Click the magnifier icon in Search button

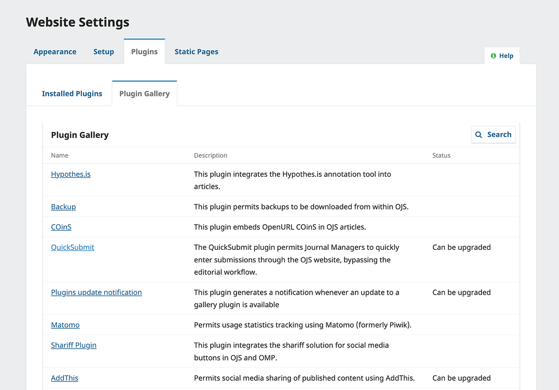click(x=479, y=135)
